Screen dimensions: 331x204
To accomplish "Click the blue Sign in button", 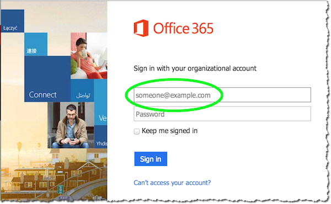I will (151, 159).
